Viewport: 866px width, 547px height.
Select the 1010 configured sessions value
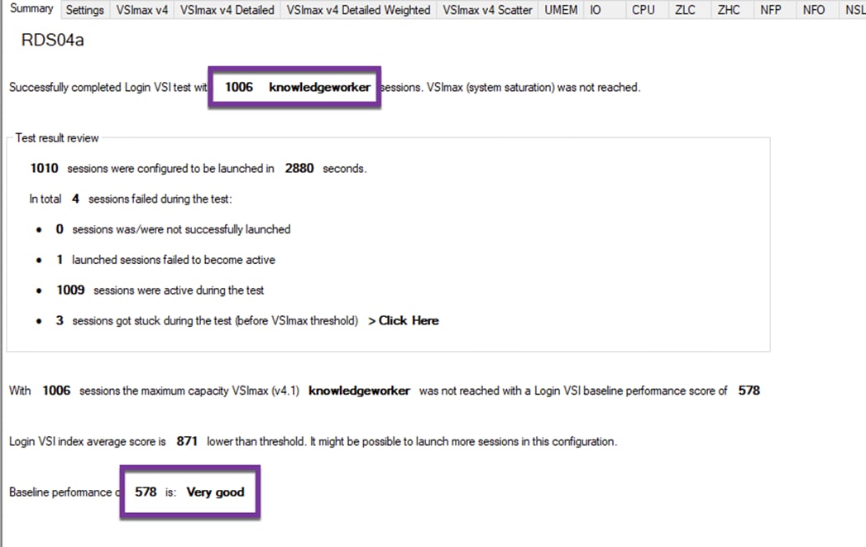tap(44, 168)
